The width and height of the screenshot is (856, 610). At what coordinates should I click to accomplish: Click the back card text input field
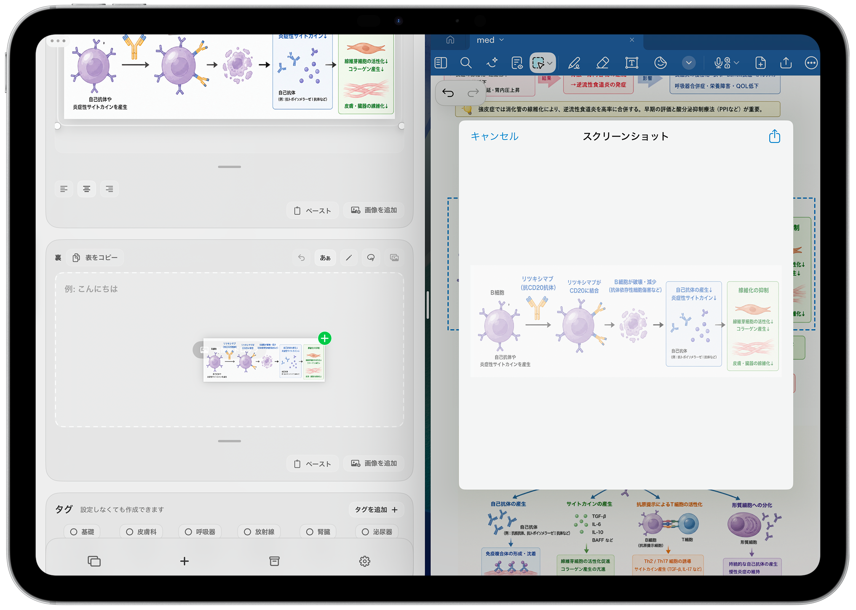coord(230,350)
